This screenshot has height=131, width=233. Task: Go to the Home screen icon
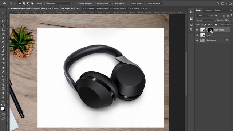4,3
